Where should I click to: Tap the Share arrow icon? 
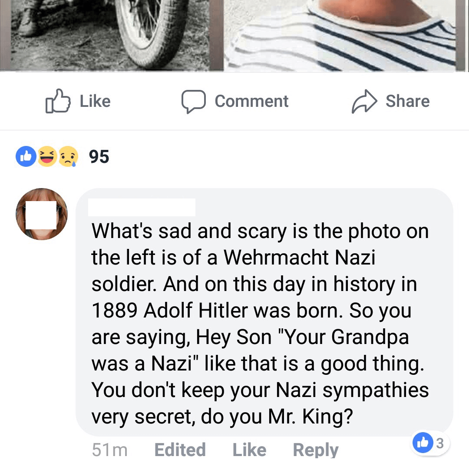364,101
